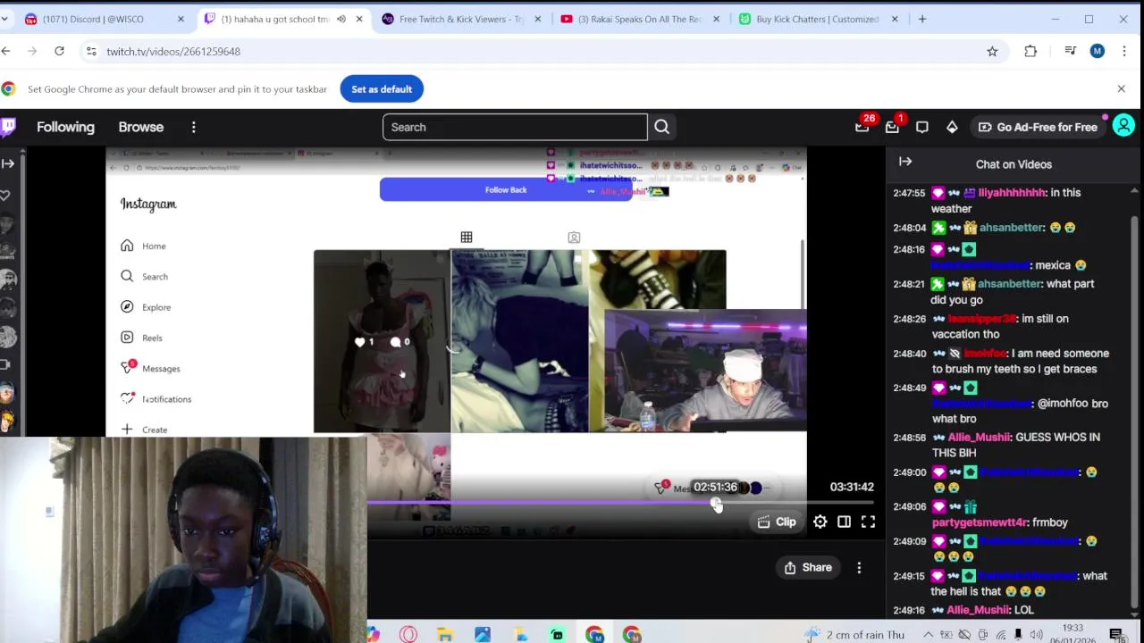The width and height of the screenshot is (1144, 643).
Task: Open Chrome extensions puzzle icon
Action: coord(1030,51)
